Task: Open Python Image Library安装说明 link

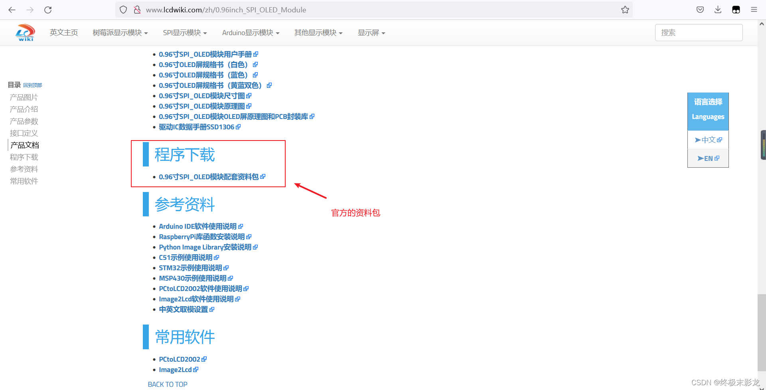Action: click(208, 247)
